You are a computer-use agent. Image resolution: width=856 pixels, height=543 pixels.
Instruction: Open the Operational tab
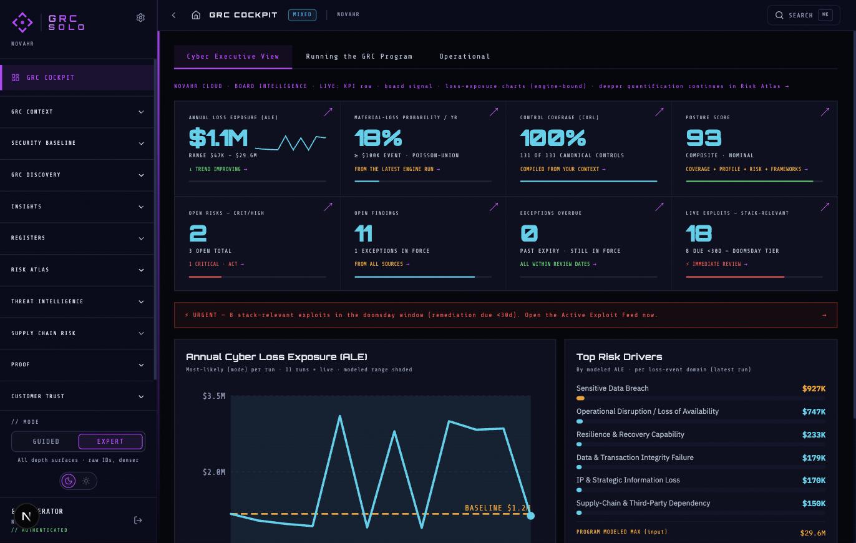tap(465, 56)
